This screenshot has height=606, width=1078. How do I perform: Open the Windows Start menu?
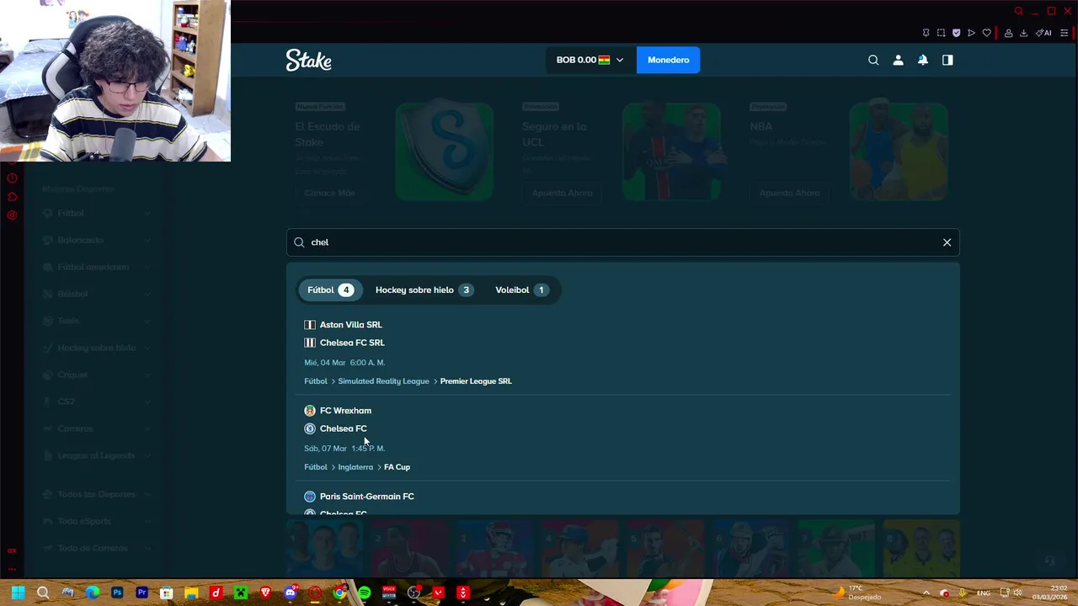[18, 593]
